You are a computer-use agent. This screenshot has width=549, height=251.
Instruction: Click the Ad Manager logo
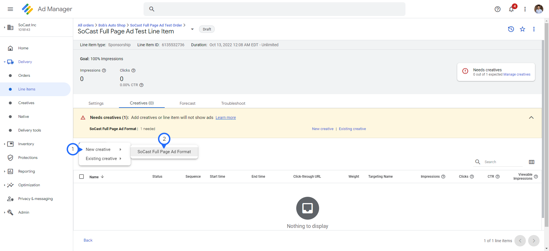27,9
